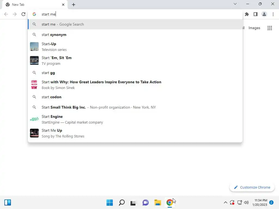The image size is (279, 209).
Task: Choose the 'start synonym' suggestion
Action: pos(135,35)
